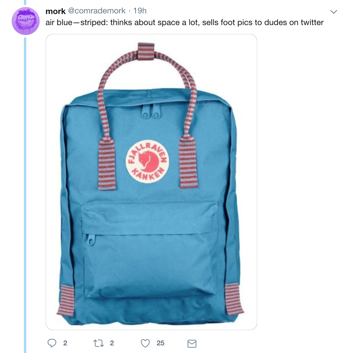353x353 pixels.
Task: View likes via the like count 25
Action: (160, 343)
